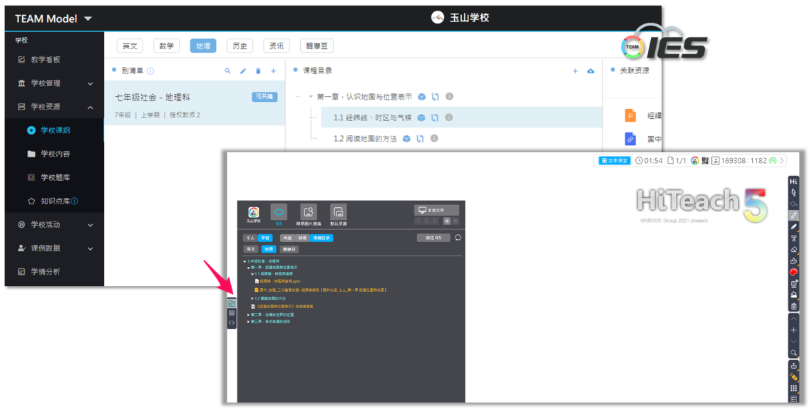
Task: Open the TEAM Model dropdown
Action: click(x=88, y=19)
